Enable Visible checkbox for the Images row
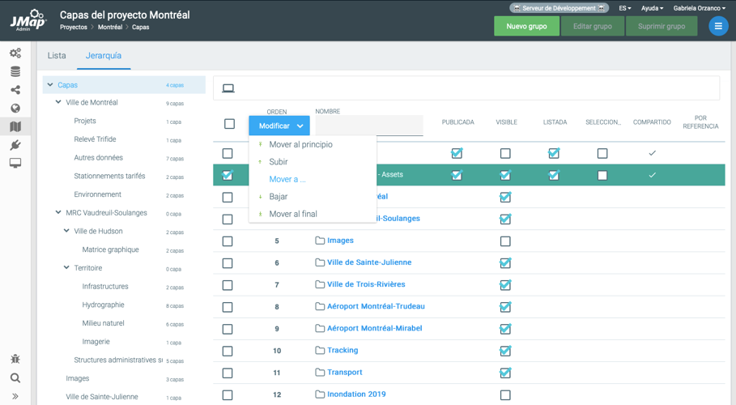This screenshot has height=405, width=736. tap(505, 241)
